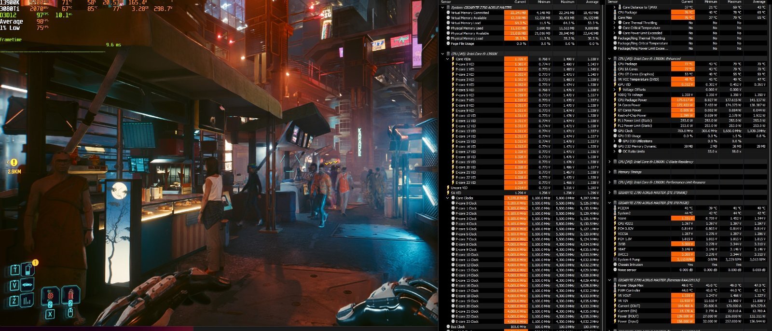Click CPU Package thermometer icon under Enhanced group
Viewport: 772px width, 331px height.
615,64
